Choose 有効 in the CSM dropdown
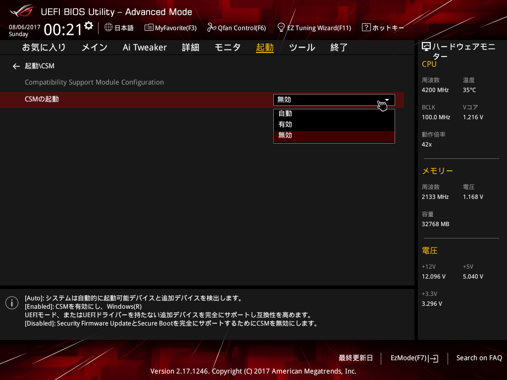Viewport: 507px width, 380px height. (x=334, y=124)
